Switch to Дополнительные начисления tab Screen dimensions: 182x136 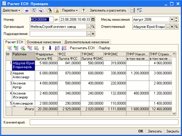tap(87, 42)
